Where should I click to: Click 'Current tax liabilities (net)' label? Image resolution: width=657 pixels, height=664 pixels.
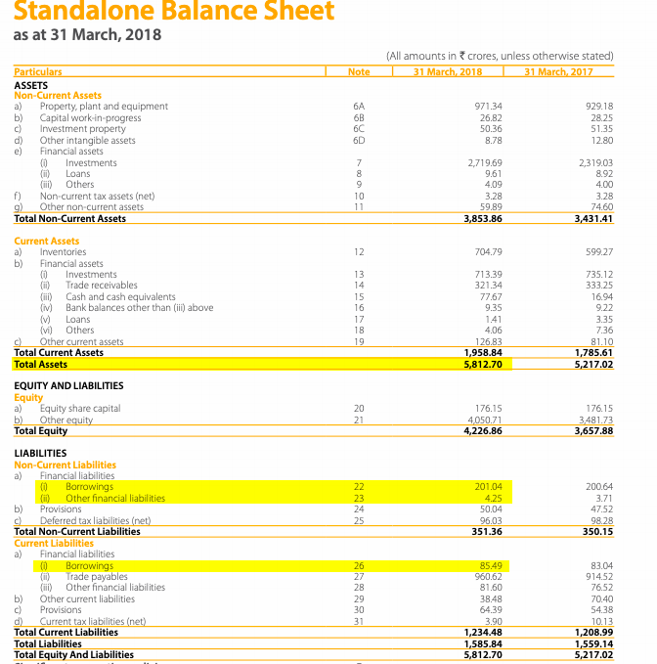tap(93, 621)
